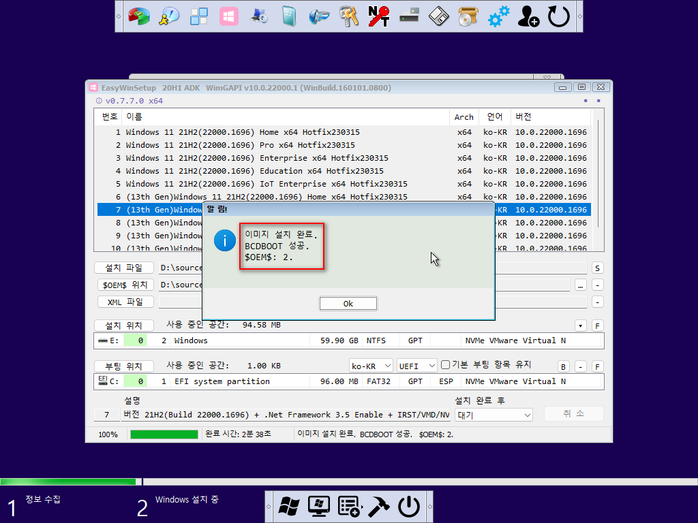
Task: Select row 6 (13th Gen) Windows 11 Home
Action: click(x=344, y=197)
